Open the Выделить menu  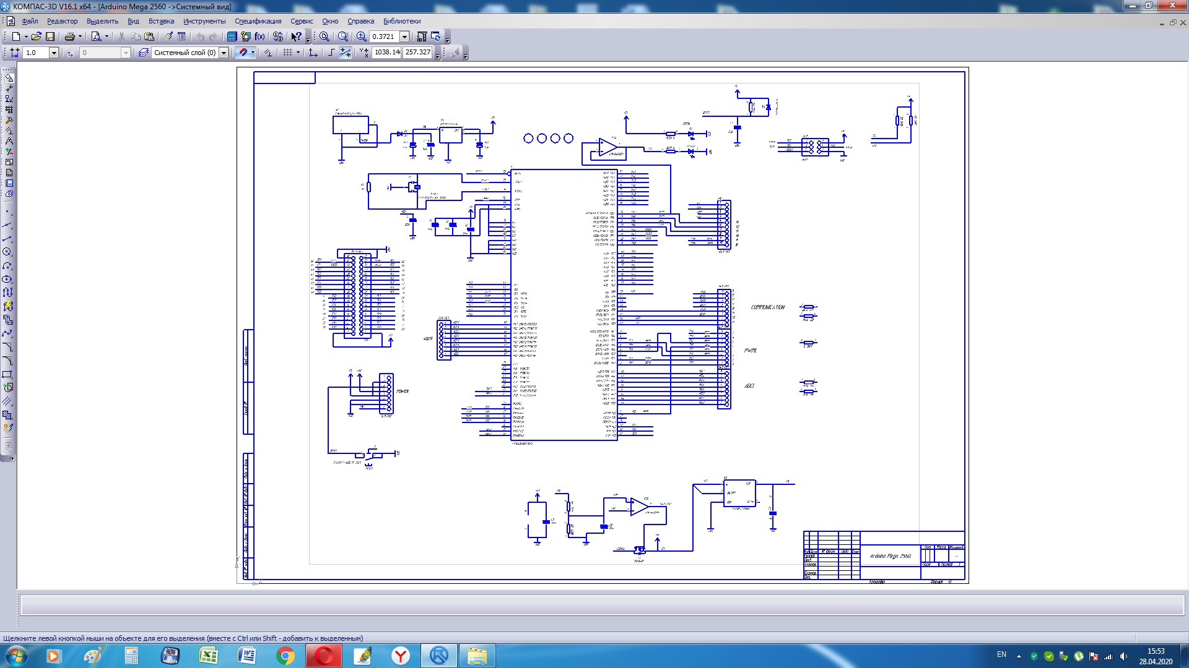102,21
